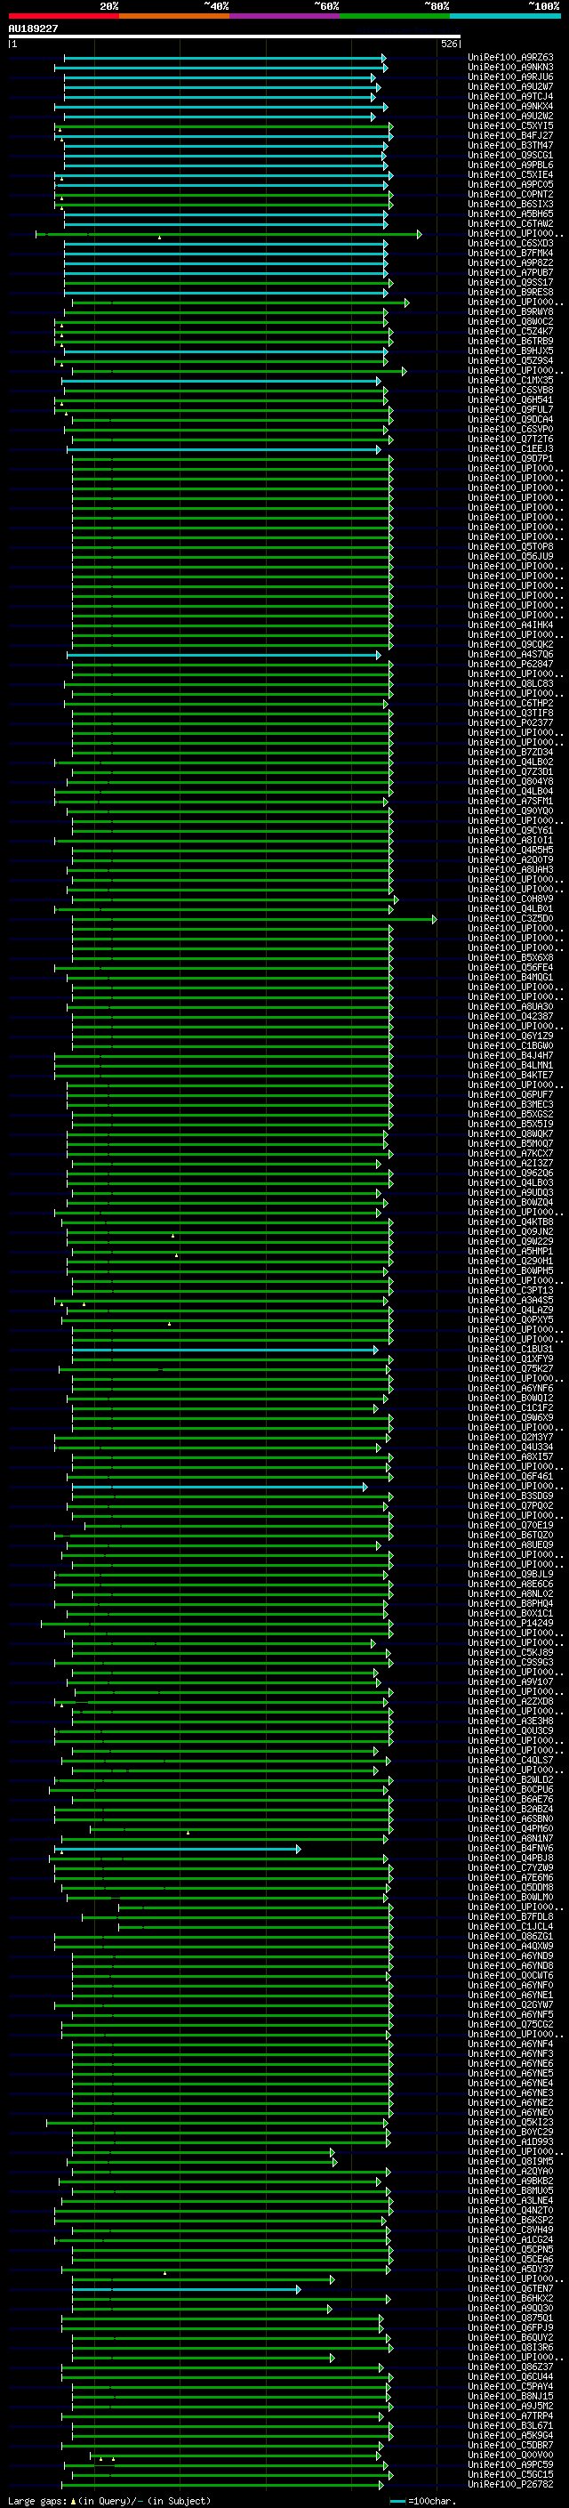Click the cyan alignment bar for UniRef100_C1MX35
Screen dimensions: 569x2508
click(220, 382)
